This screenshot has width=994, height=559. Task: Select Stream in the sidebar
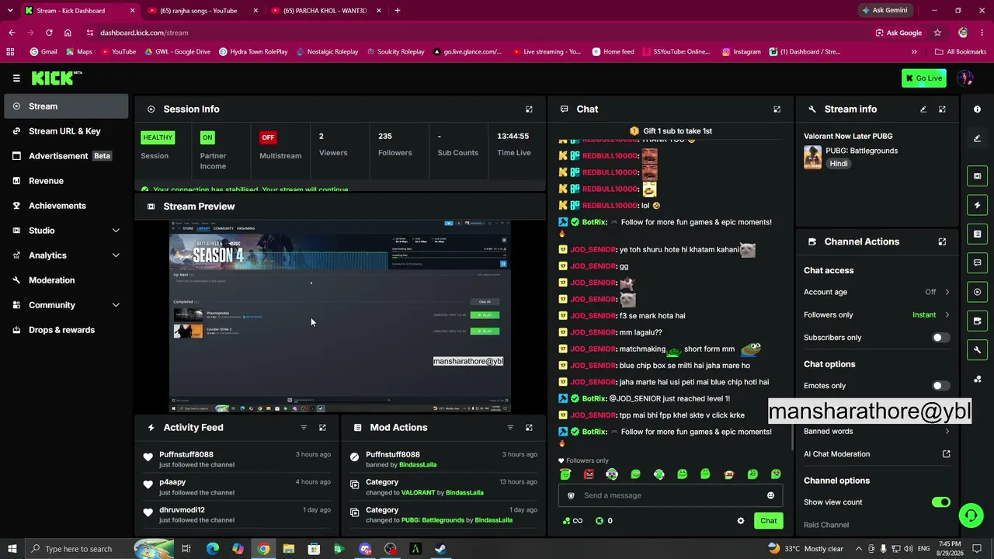click(x=66, y=106)
